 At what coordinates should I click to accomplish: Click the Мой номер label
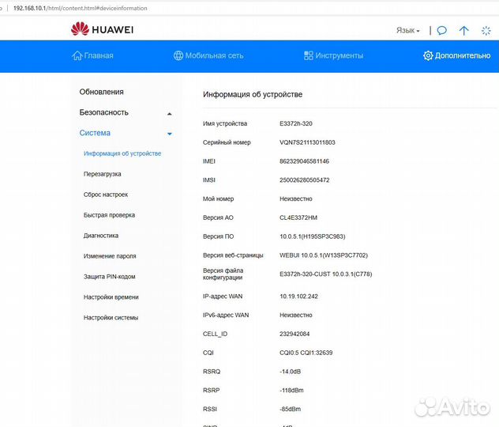[x=218, y=198]
